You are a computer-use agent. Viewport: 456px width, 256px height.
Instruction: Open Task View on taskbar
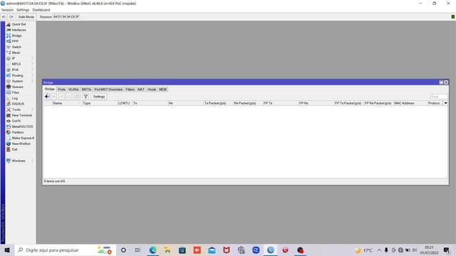coord(138,250)
